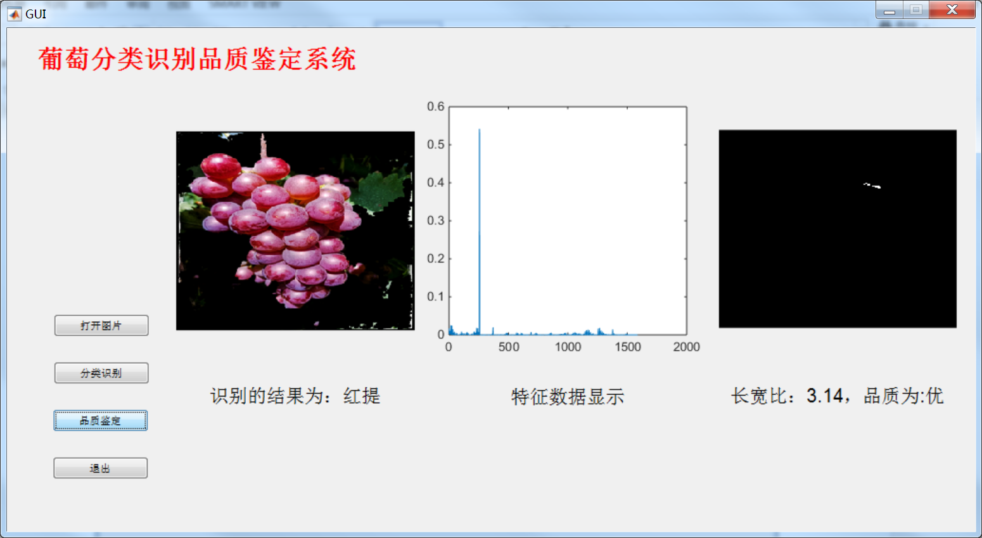Select the red grape image
Viewport: 982px width, 538px height.
point(295,231)
